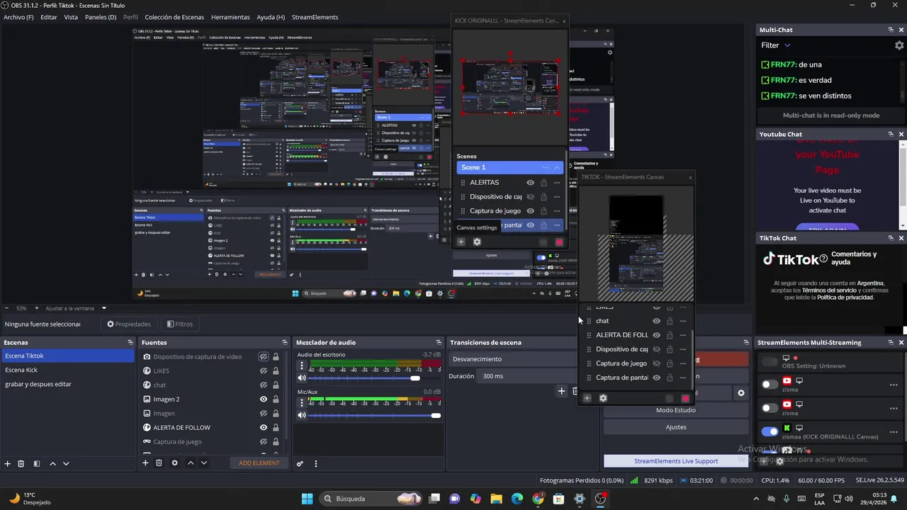Remove selected source with Fuentes trash icon
The image size is (907, 510).
tap(159, 463)
